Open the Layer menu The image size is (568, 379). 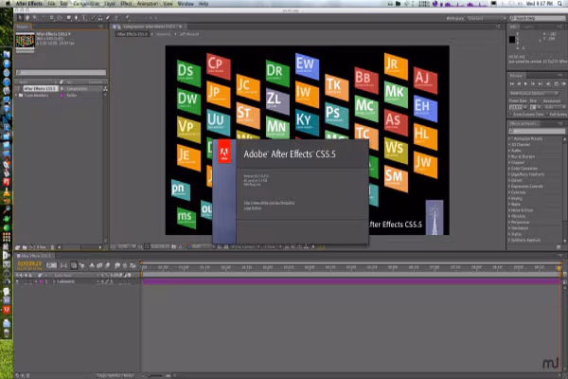coord(110,4)
